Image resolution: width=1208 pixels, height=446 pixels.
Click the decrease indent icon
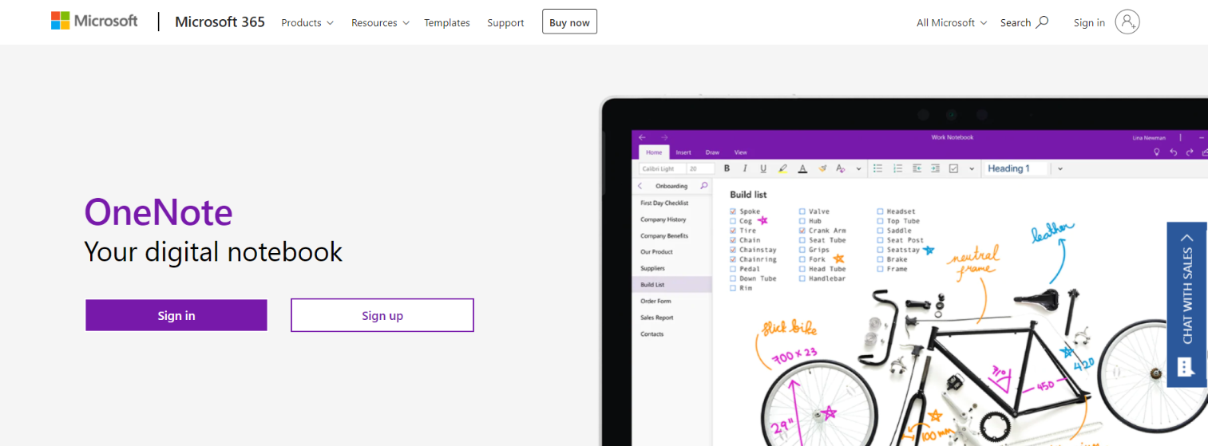(917, 168)
